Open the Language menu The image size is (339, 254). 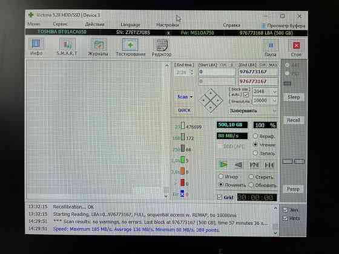pos(130,25)
